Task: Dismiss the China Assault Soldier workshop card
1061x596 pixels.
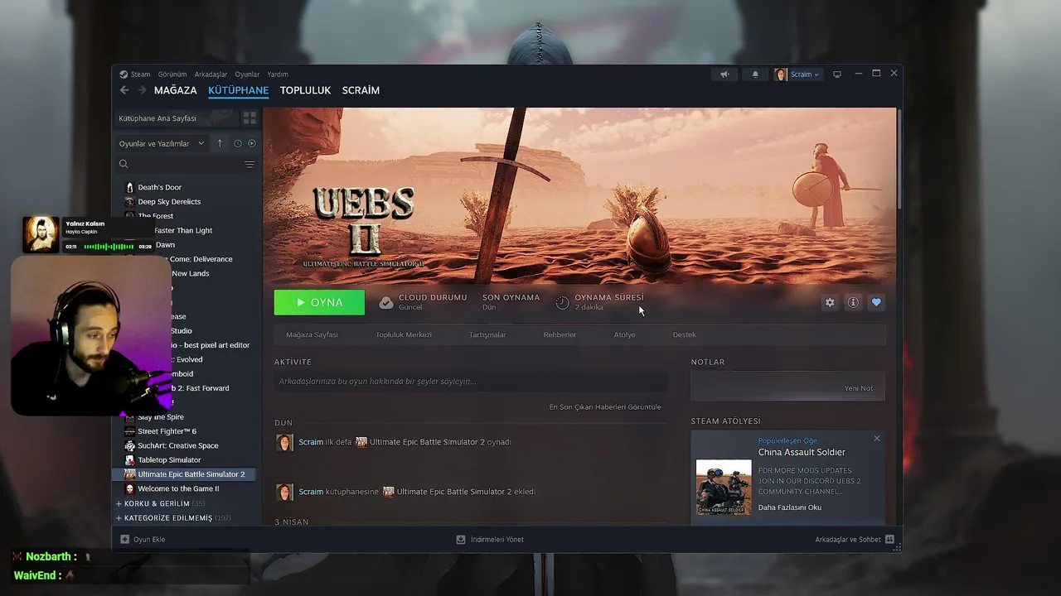Action: tap(876, 438)
